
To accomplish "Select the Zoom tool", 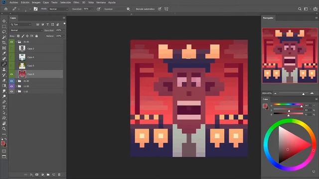I will click(x=4, y=129).
